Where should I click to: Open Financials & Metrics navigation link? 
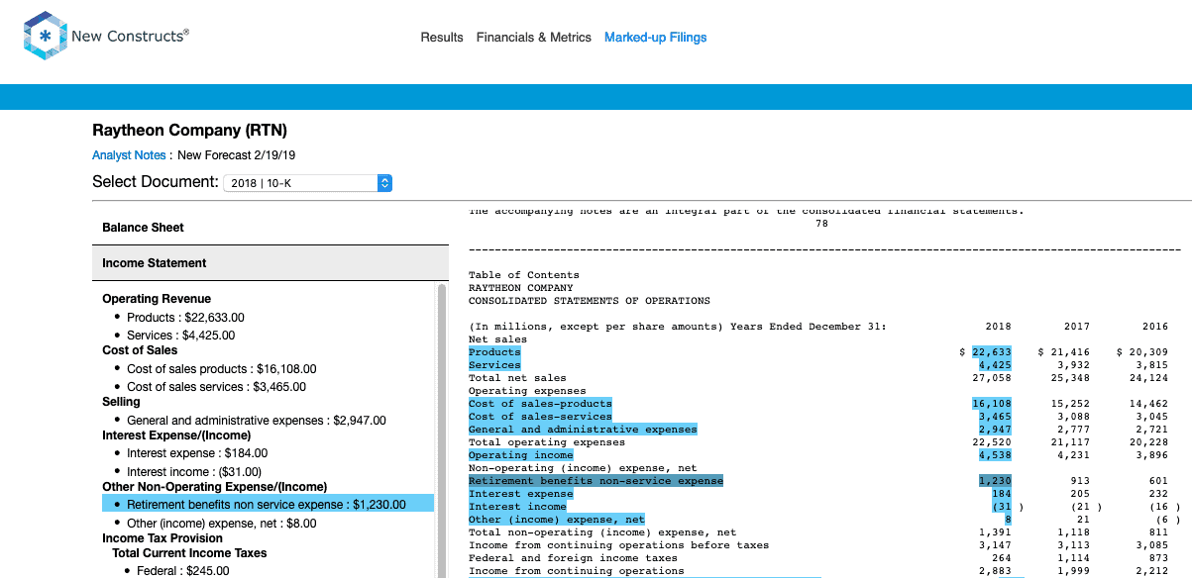pyautogui.click(x=534, y=38)
